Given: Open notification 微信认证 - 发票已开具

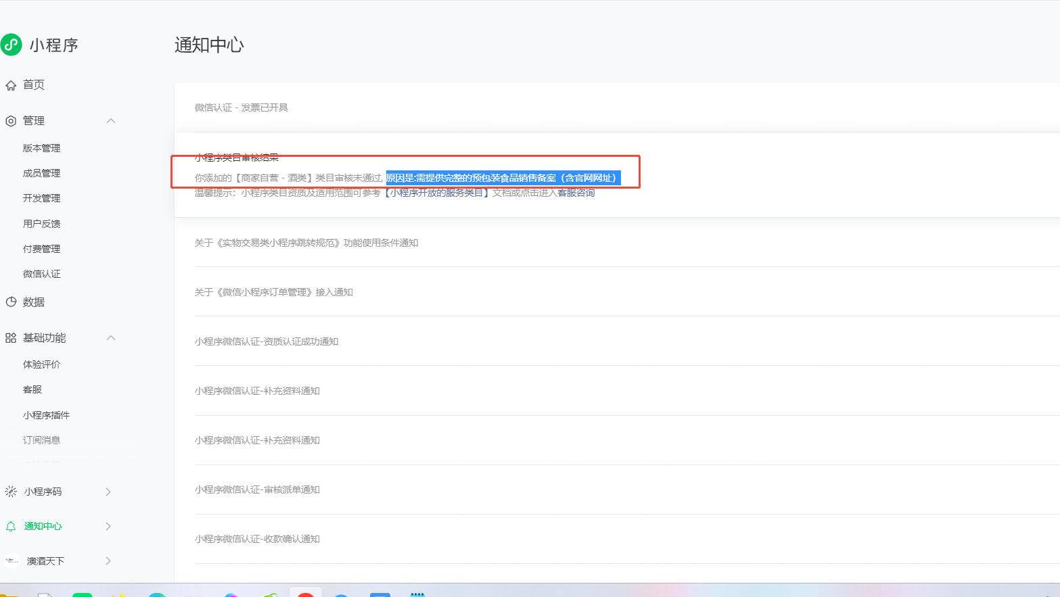Looking at the screenshot, I should [x=241, y=108].
